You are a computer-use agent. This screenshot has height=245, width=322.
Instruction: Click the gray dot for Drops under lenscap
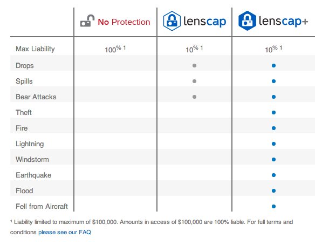pos(194,65)
